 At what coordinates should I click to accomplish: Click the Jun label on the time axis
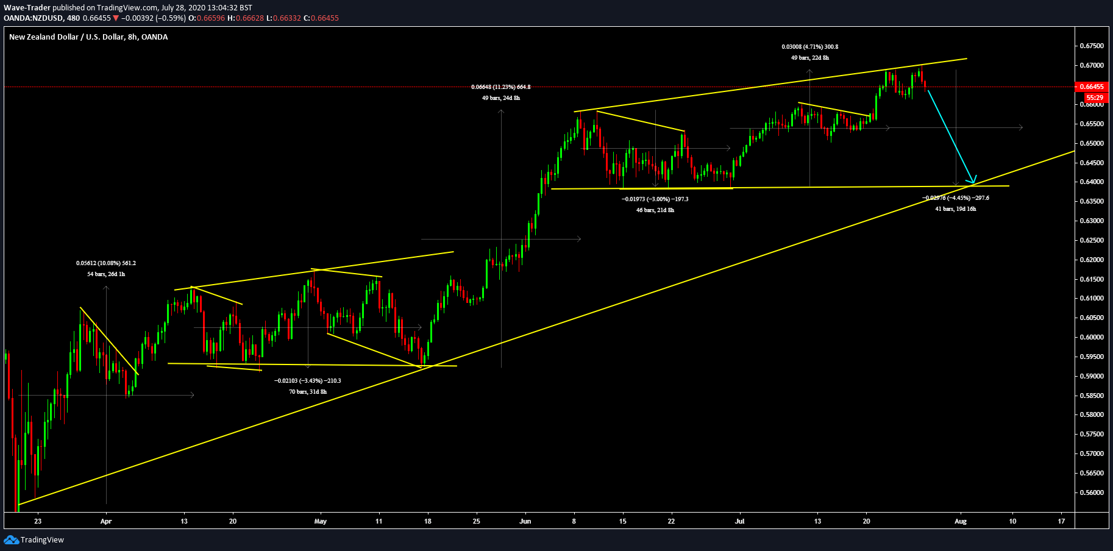[x=525, y=521]
